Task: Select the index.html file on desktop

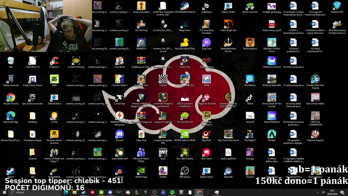Action: point(141,134)
